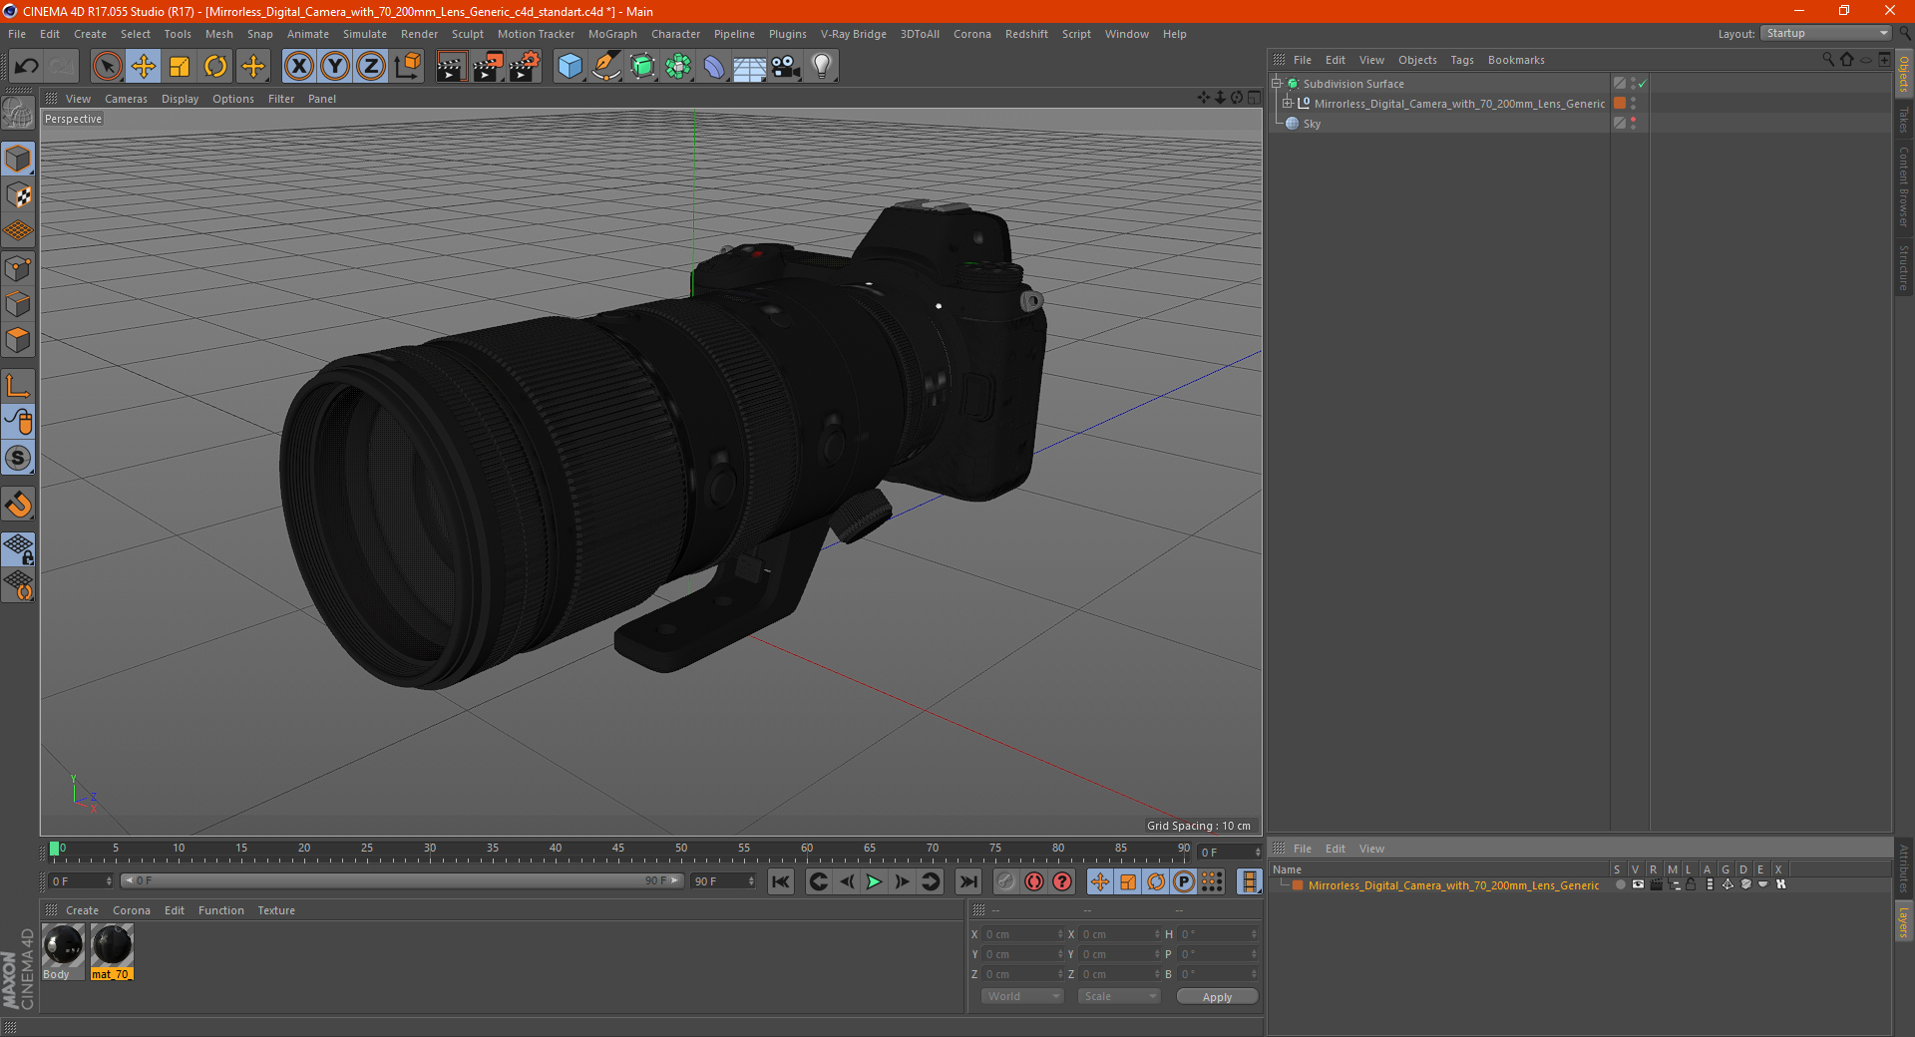The height and width of the screenshot is (1037, 1915).
Task: Toggle layer visibility eye for camera layer
Action: (1638, 885)
